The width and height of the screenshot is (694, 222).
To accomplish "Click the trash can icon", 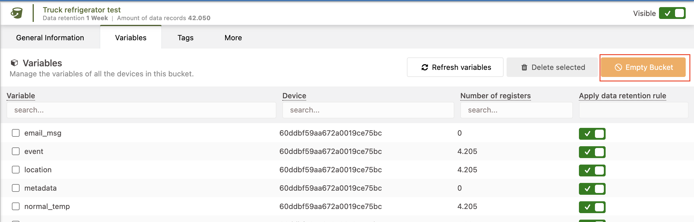I will pyautogui.click(x=524, y=67).
